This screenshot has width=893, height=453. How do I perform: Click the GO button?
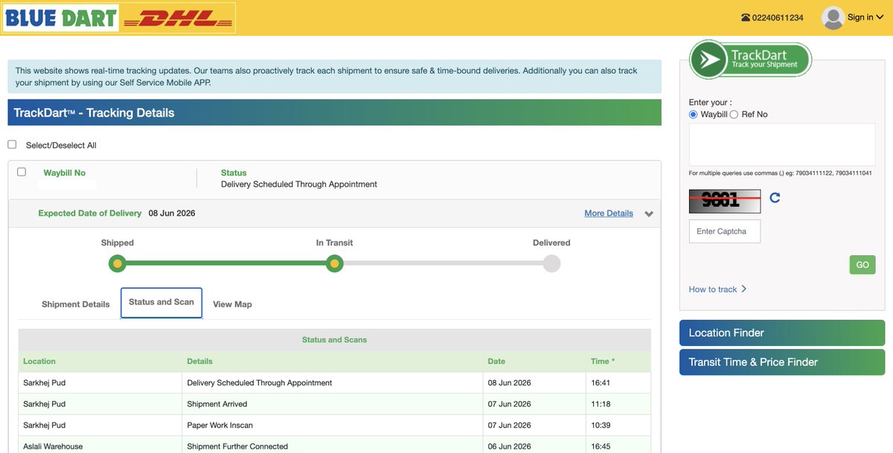point(862,265)
